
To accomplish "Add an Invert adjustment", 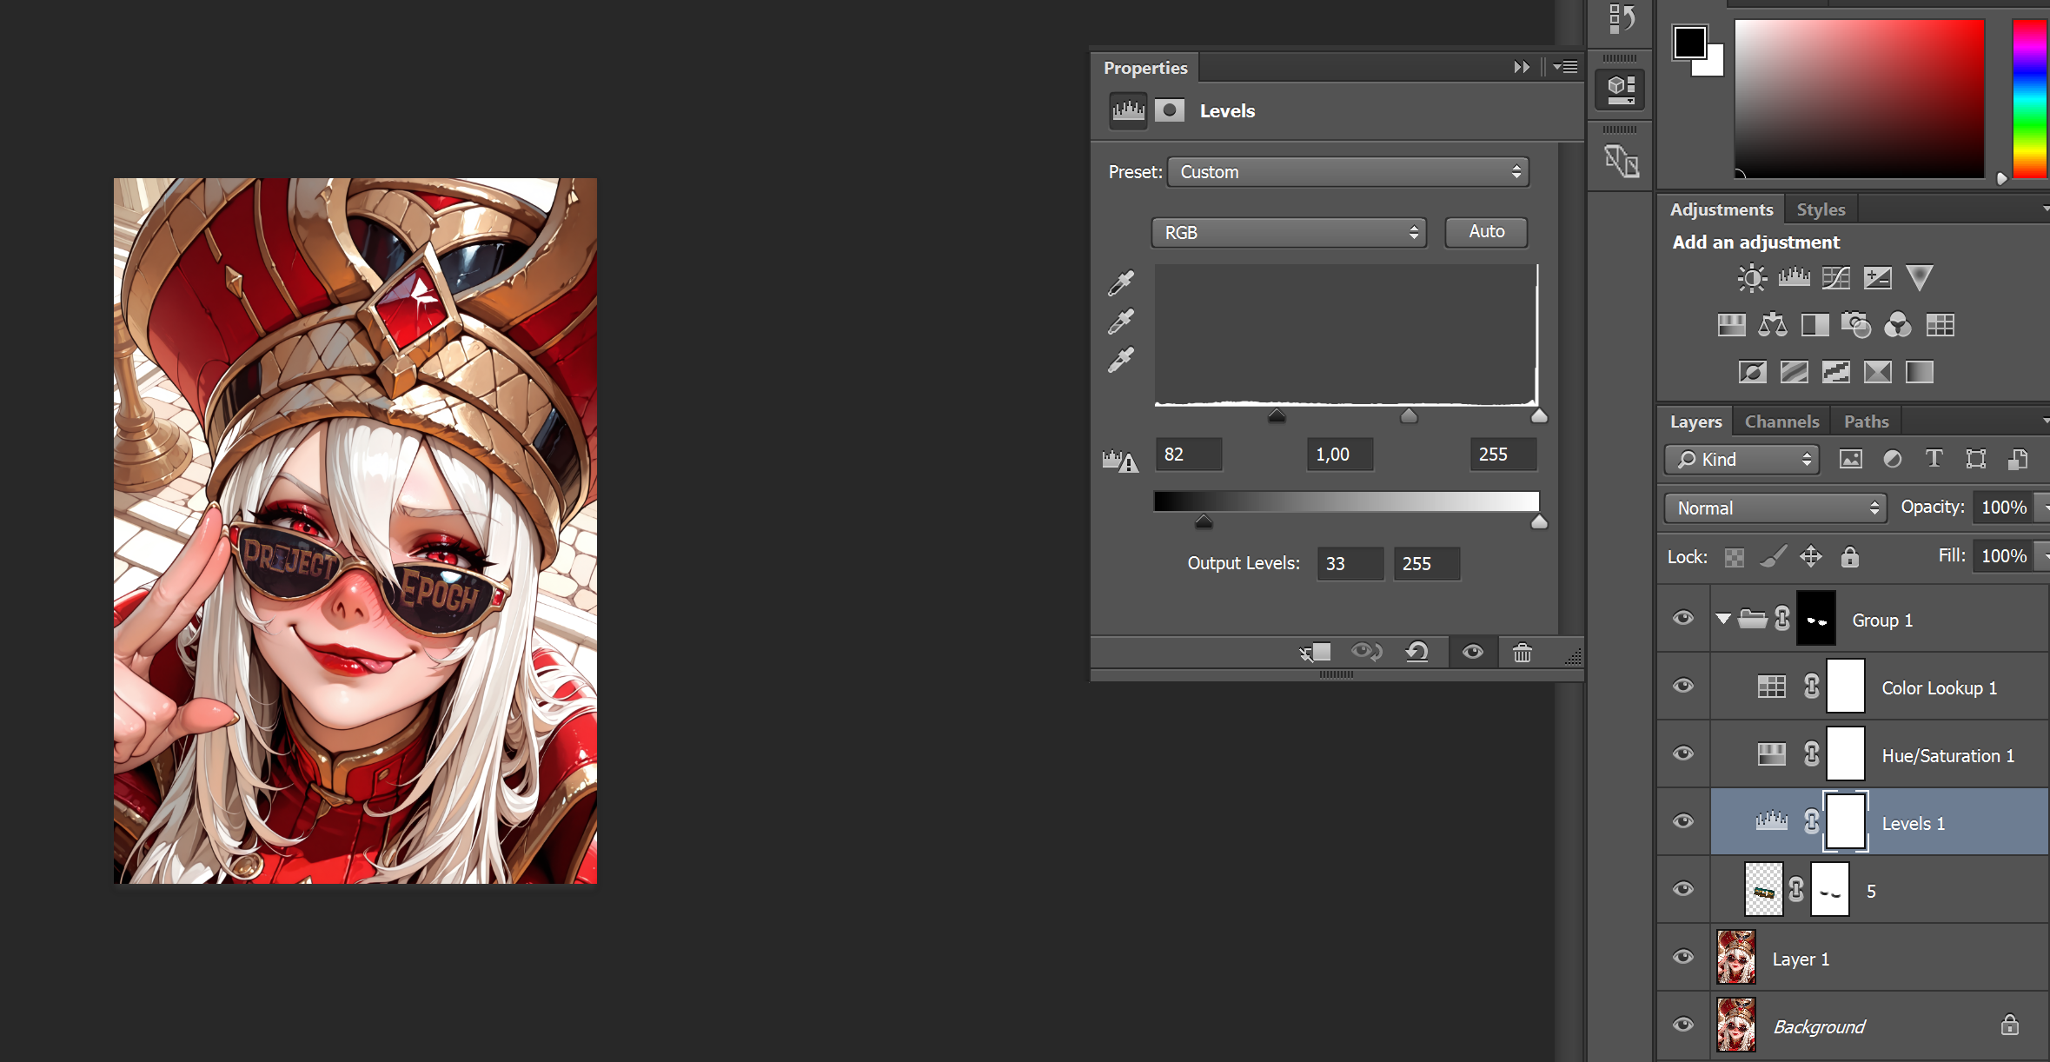I will tap(1752, 372).
